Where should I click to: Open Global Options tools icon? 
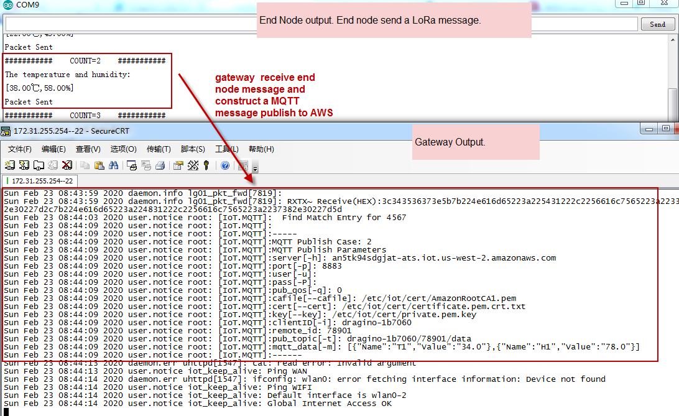(x=193, y=165)
